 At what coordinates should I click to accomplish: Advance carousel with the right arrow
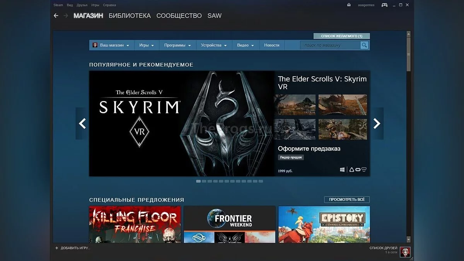pyautogui.click(x=377, y=123)
